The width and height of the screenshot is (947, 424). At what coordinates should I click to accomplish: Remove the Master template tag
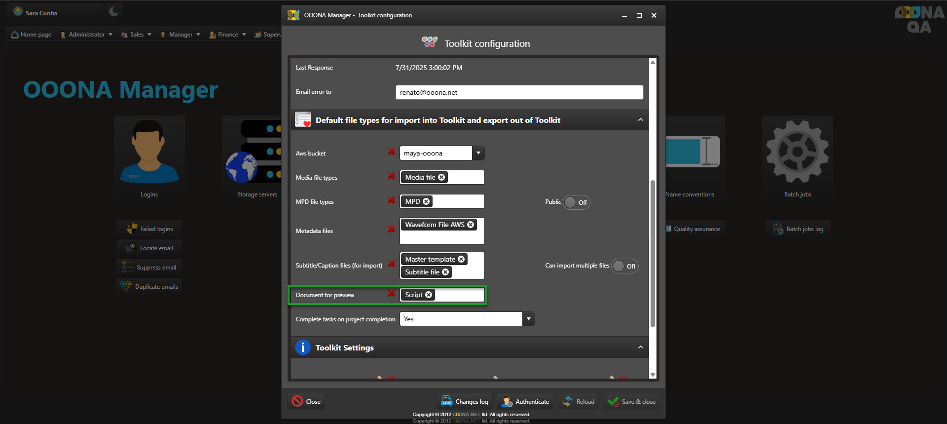pos(461,259)
